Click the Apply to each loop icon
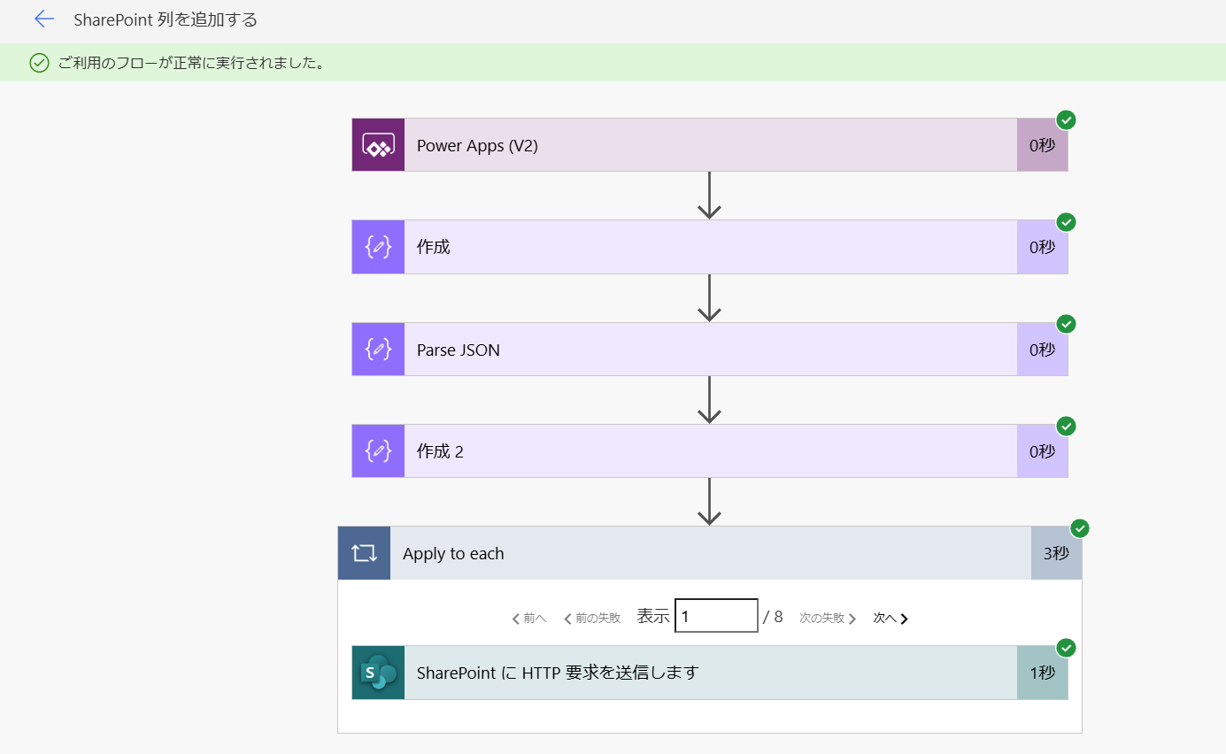 point(364,553)
